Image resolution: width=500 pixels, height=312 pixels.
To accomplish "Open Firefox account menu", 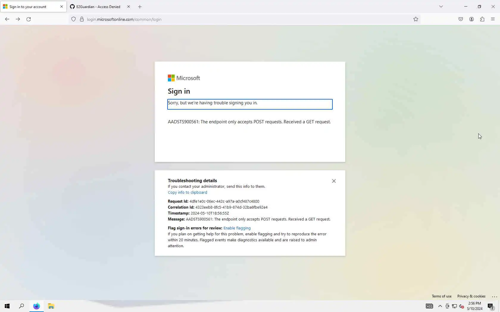I will pyautogui.click(x=471, y=19).
